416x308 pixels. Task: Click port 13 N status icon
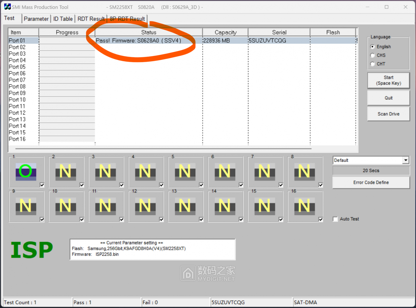pos(185,206)
